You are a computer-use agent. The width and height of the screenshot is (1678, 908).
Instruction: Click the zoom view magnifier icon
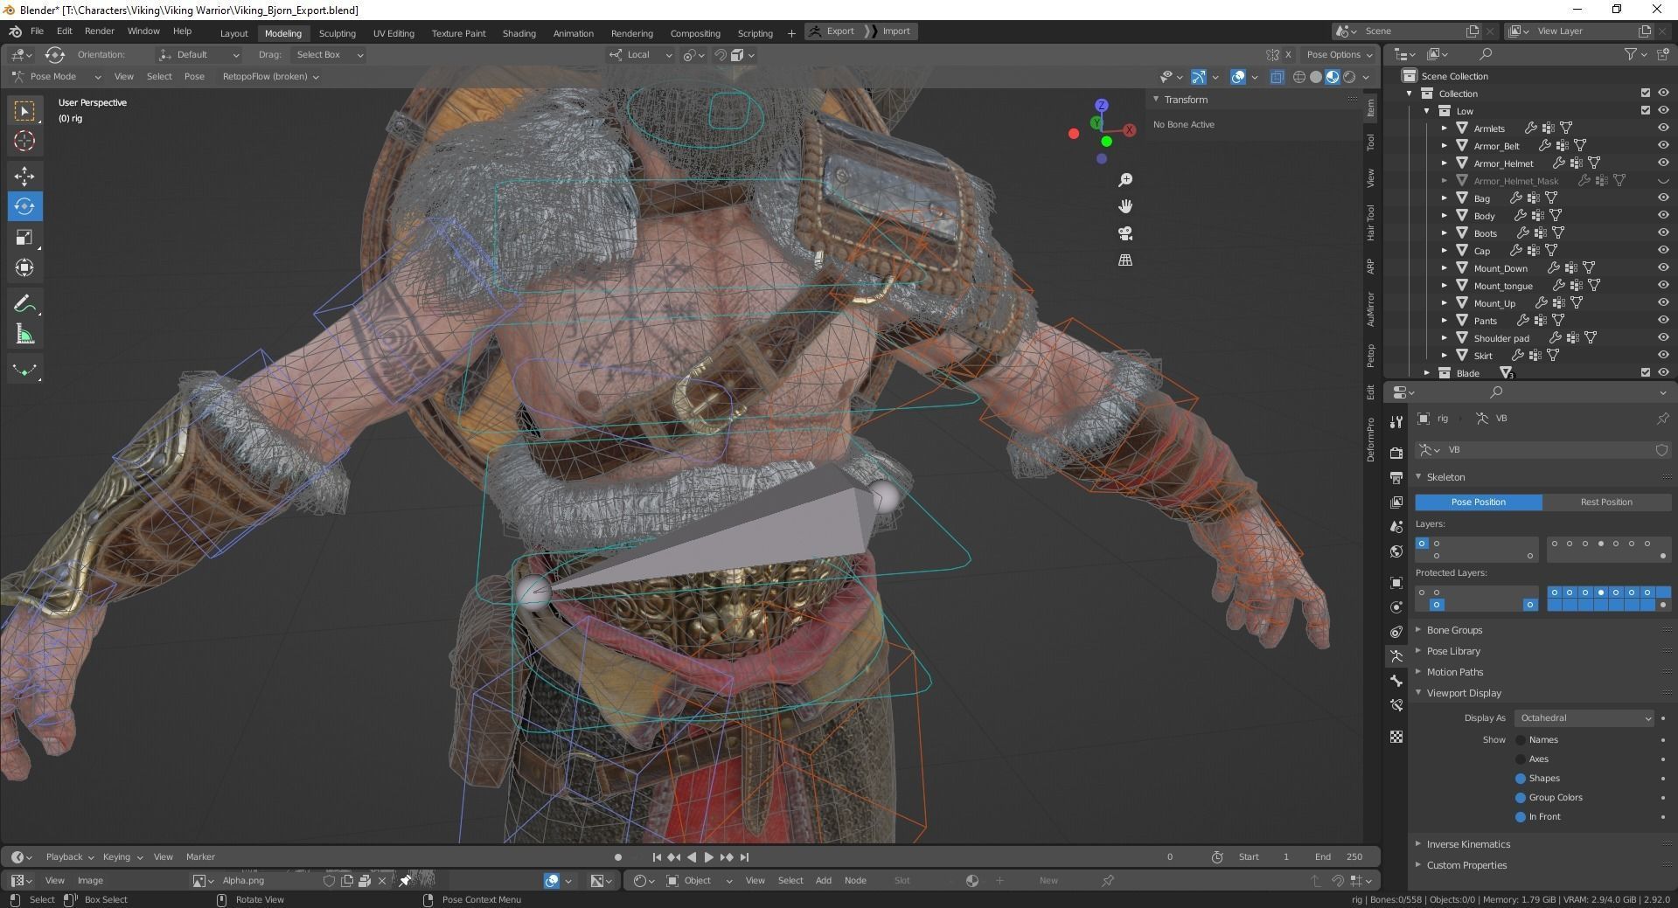pyautogui.click(x=1125, y=179)
